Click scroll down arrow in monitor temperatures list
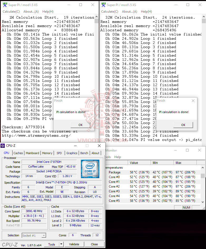 [x=203, y=202]
